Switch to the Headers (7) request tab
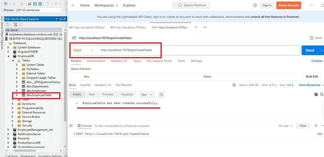The image size is (324, 157). [x=119, y=61]
